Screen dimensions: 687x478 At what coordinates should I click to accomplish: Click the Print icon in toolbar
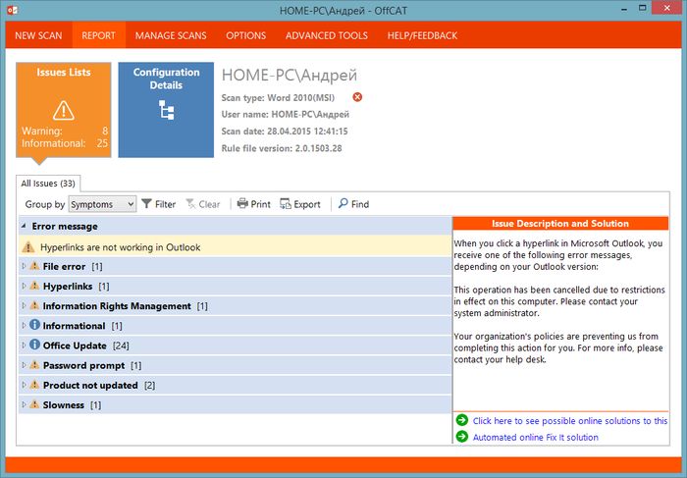242,204
